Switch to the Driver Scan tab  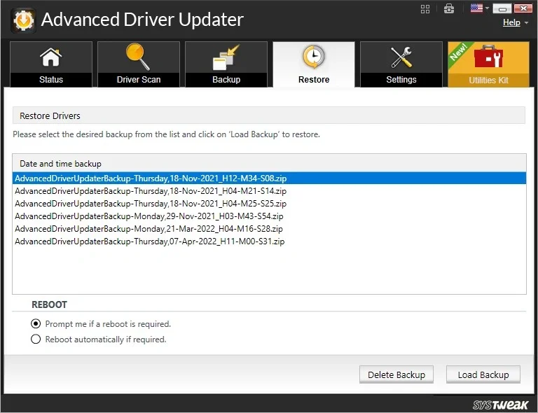coord(139,64)
